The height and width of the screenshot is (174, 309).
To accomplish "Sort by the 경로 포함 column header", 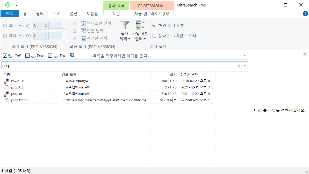I will tap(105, 74).
